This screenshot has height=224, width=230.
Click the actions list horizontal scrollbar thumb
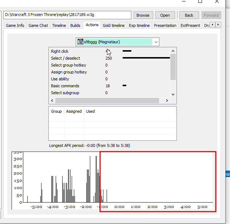107,101
